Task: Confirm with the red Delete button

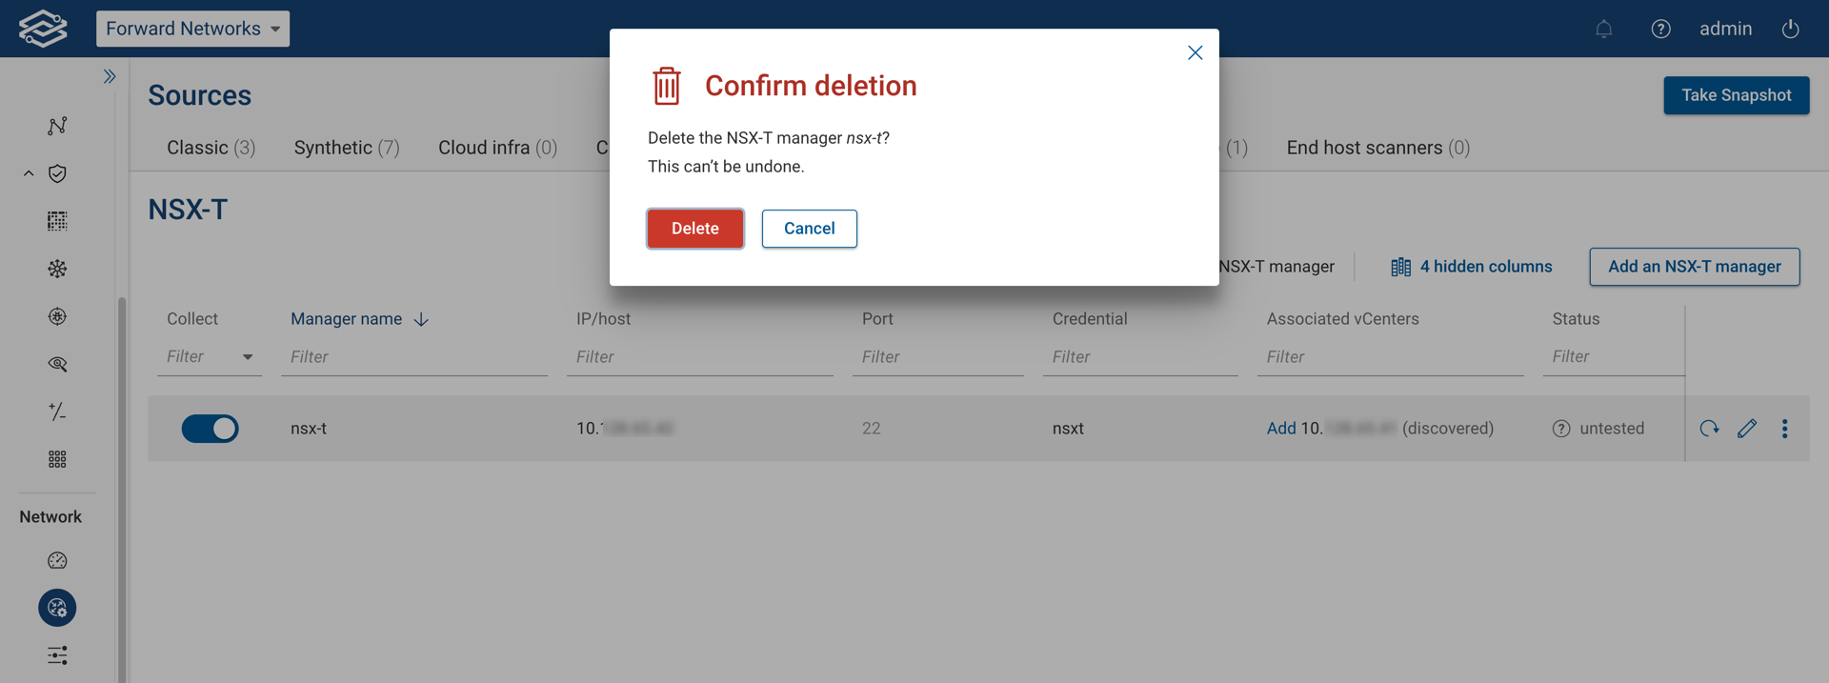Action: point(694,229)
